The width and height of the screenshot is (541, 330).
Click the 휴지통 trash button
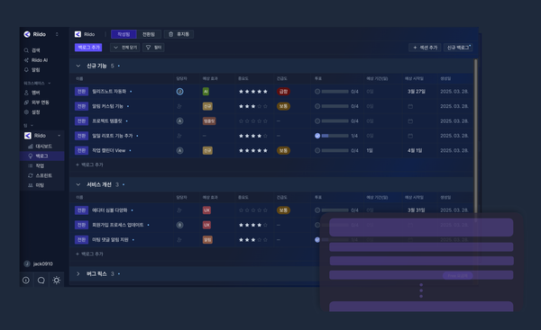(179, 34)
